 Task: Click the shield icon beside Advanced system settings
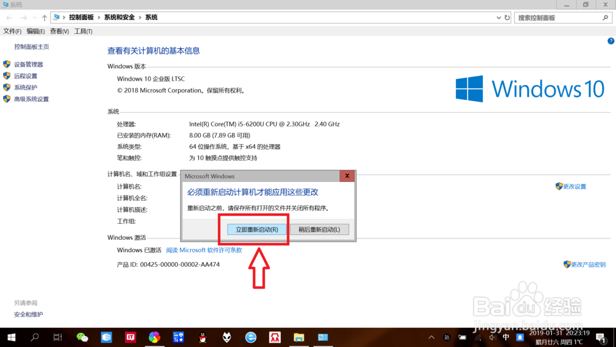point(7,99)
